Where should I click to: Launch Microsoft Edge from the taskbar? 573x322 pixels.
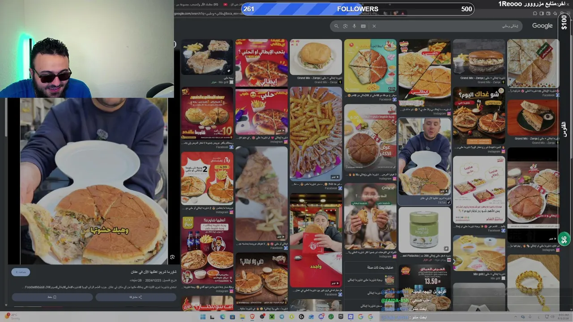(x=222, y=317)
